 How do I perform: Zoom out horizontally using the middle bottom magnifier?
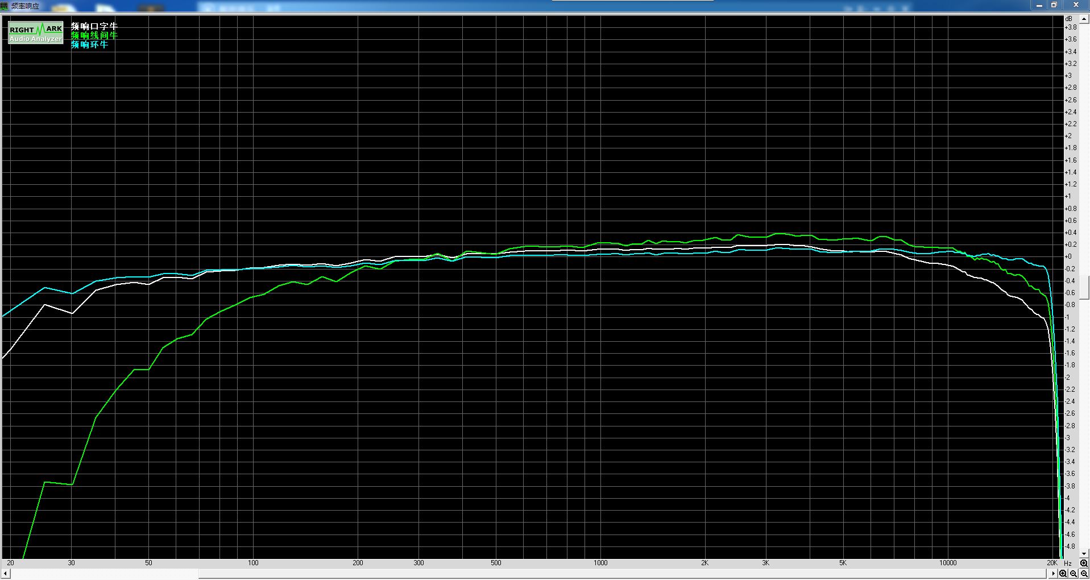click(x=1074, y=574)
